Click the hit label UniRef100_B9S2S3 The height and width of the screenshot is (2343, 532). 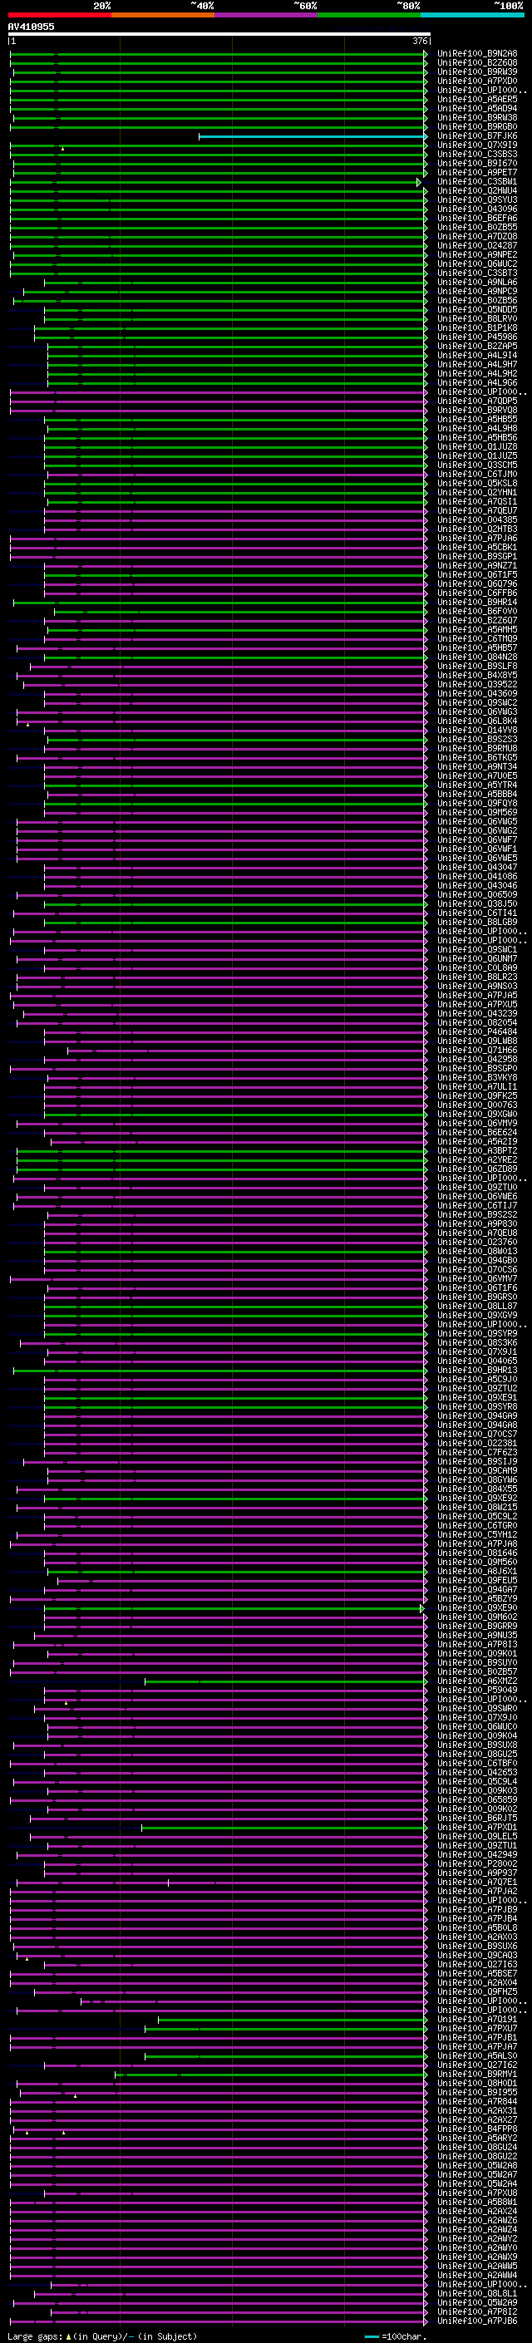(477, 740)
